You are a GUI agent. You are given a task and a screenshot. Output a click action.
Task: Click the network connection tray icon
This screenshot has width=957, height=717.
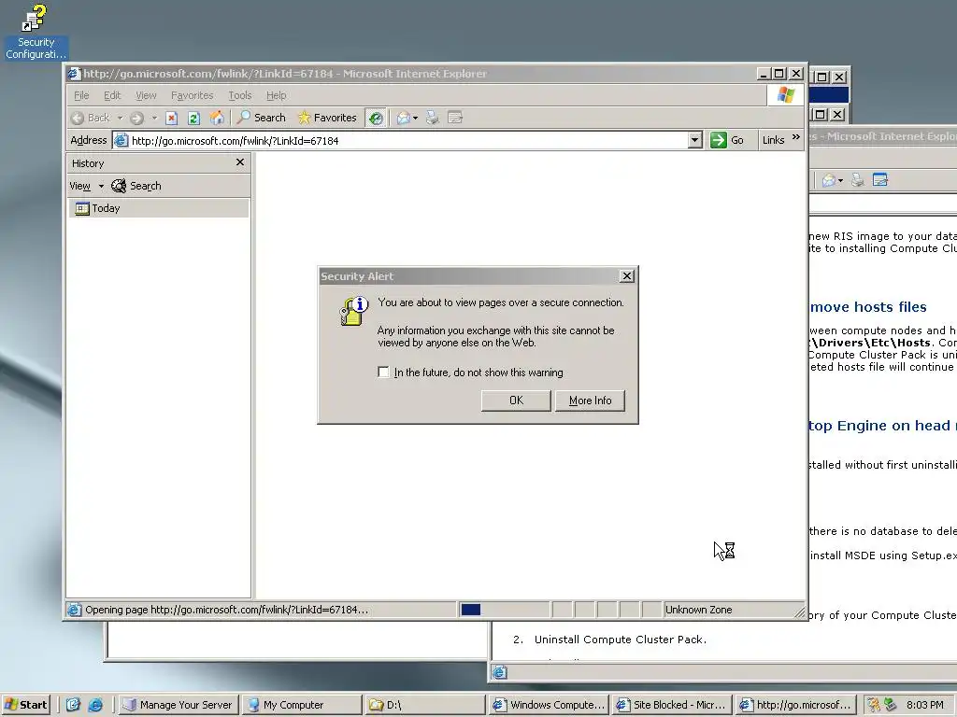891,705
